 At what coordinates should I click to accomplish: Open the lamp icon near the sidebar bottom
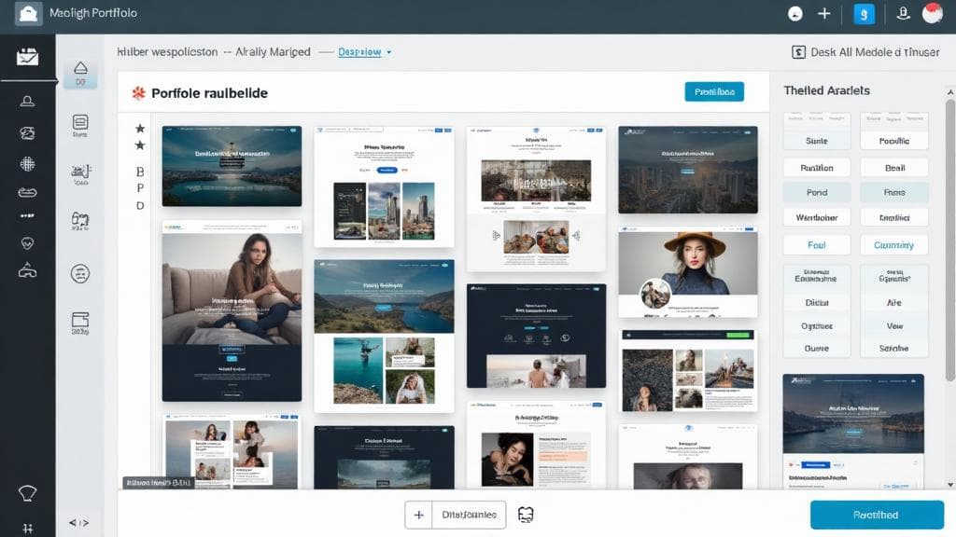(x=28, y=491)
